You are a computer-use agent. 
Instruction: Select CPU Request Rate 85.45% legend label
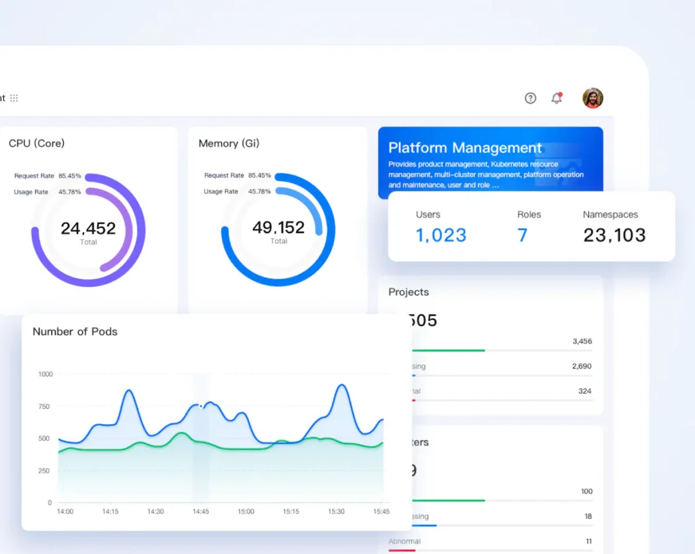(x=48, y=176)
